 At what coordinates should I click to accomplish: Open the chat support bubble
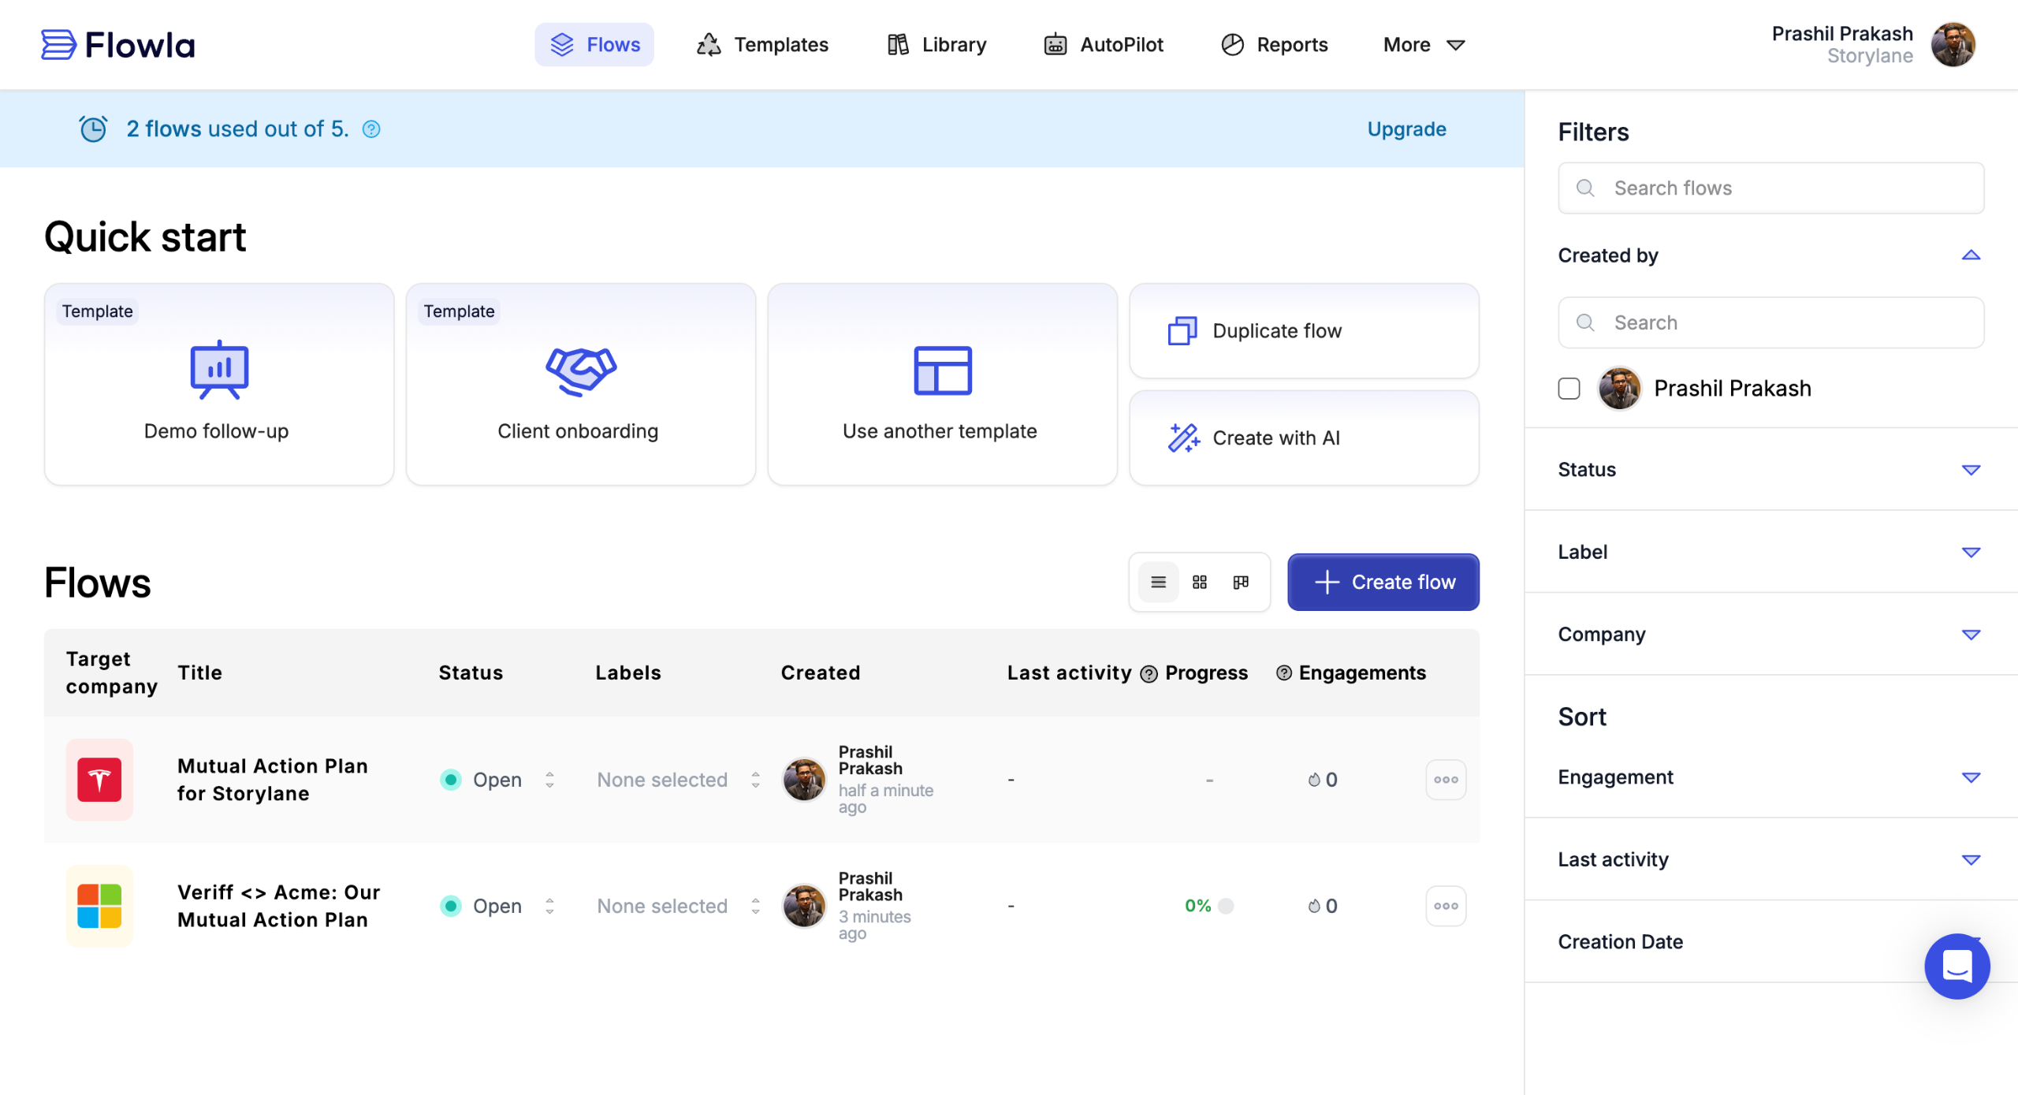pos(1956,966)
